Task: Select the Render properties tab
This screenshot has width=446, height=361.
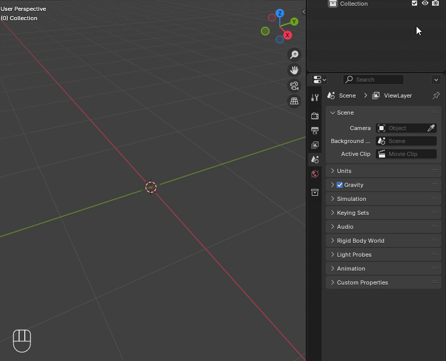Action: click(x=315, y=116)
